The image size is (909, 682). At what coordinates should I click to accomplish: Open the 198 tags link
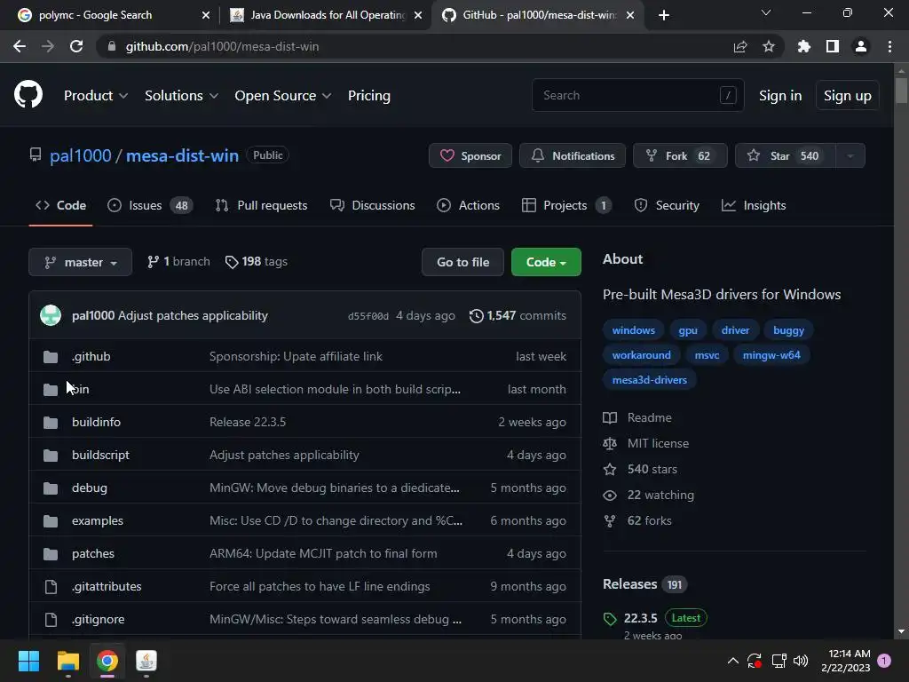pyautogui.click(x=257, y=262)
